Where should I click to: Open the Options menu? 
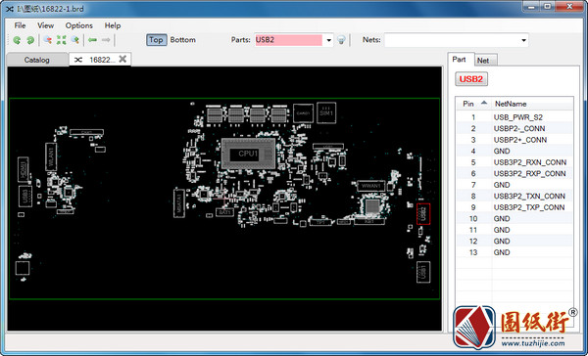(x=79, y=25)
